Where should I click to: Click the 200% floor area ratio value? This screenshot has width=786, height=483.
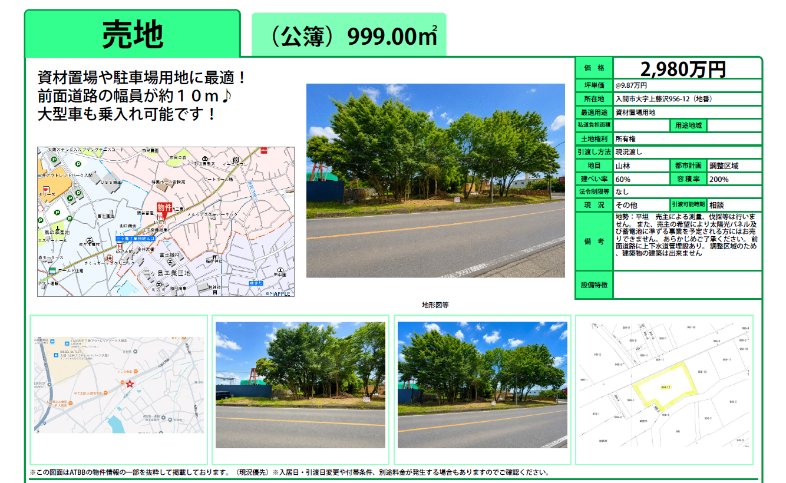pyautogui.click(x=719, y=179)
